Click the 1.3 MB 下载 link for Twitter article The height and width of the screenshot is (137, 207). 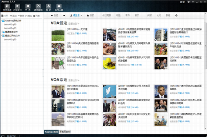pos(132,93)
